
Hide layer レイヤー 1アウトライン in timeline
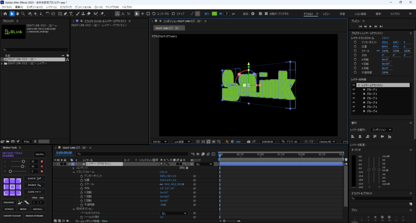point(55,164)
